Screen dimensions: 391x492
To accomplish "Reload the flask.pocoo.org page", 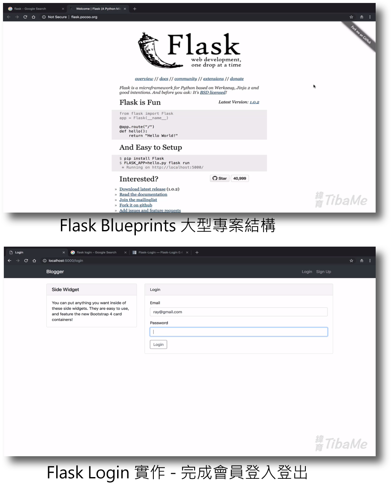I will (x=25, y=17).
